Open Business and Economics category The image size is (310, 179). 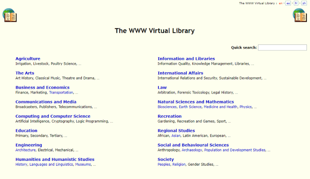42,87
